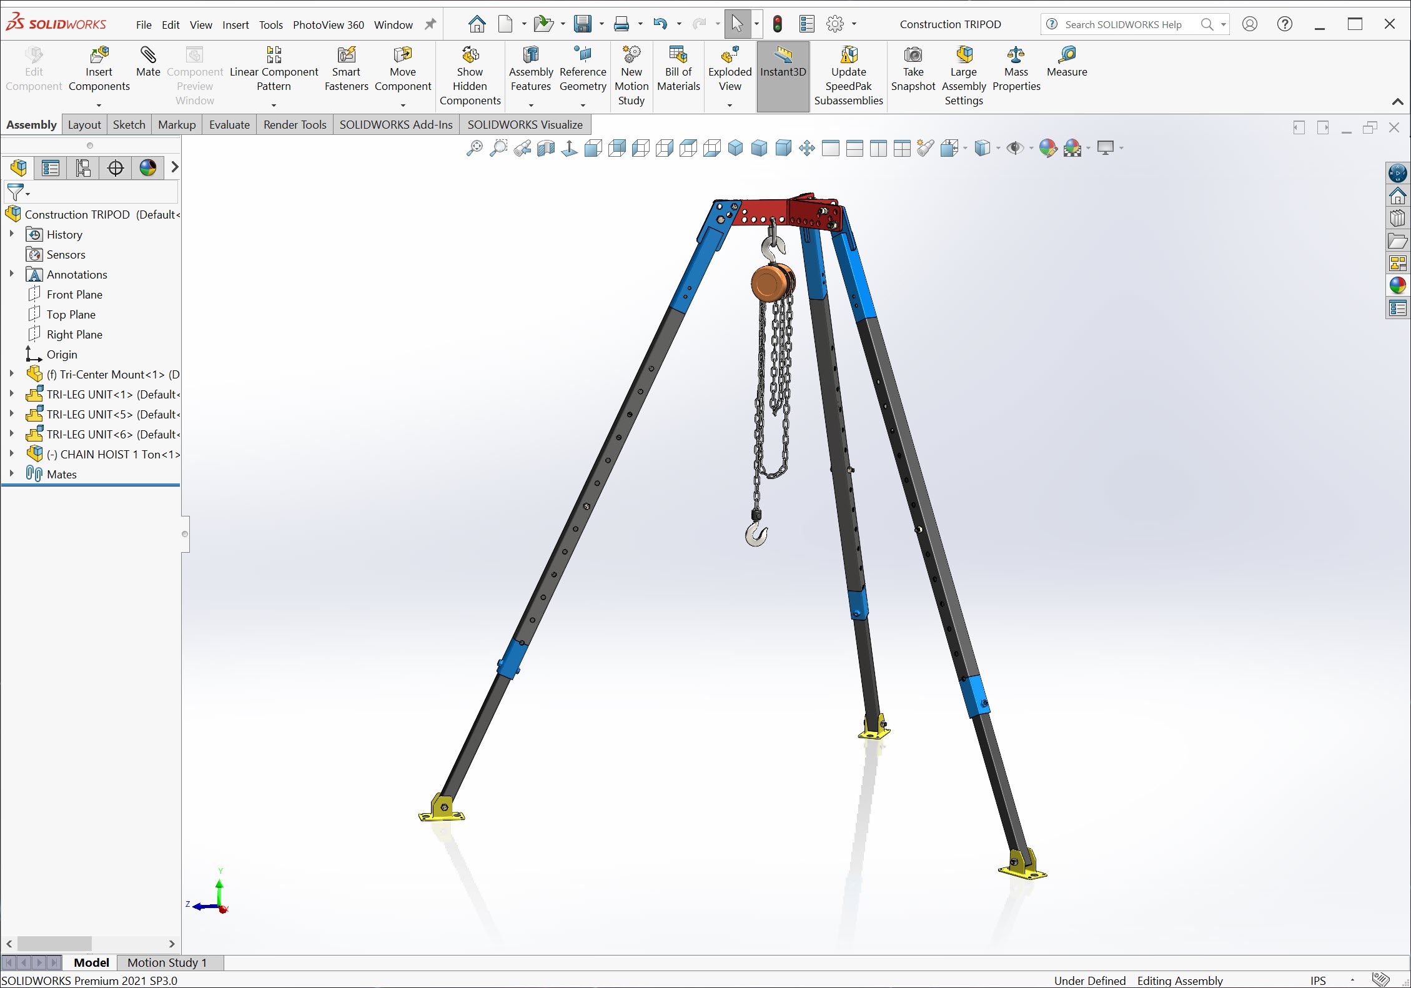Switch to the Evaluate tab
1411x988 pixels.
(229, 125)
